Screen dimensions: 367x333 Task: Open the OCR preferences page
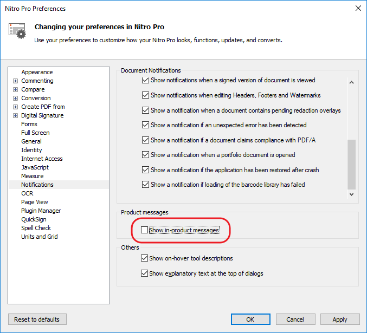27,193
